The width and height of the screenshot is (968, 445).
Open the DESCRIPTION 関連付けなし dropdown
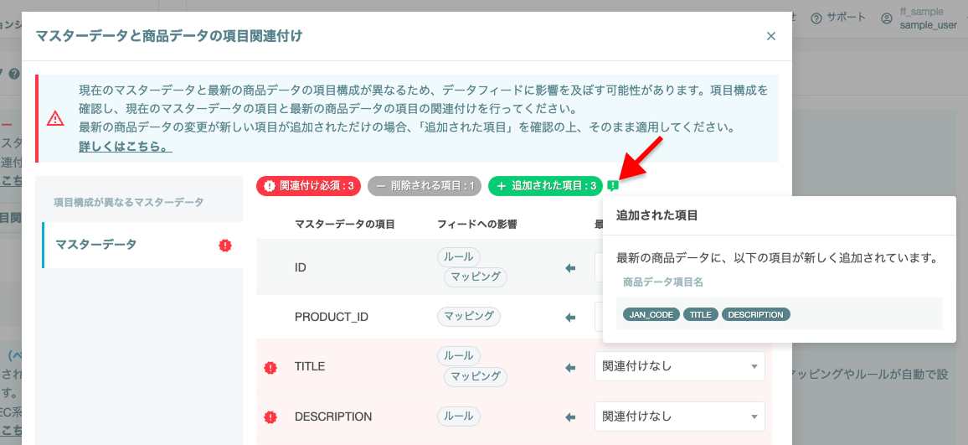[680, 417]
